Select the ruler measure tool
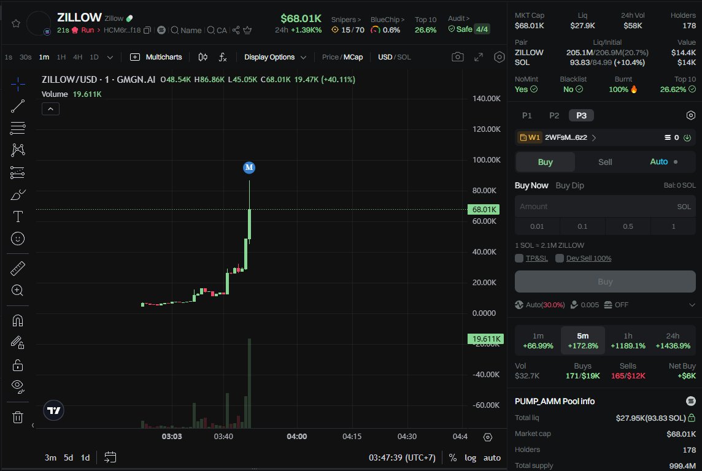The width and height of the screenshot is (702, 471). [18, 269]
